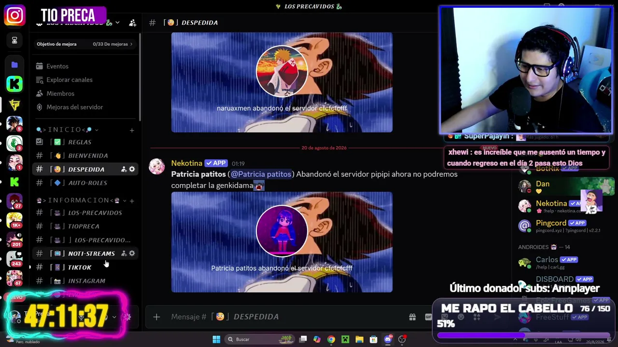The image size is (618, 347).
Task: Open the server with the 27 notification badge
Action: coord(14,201)
